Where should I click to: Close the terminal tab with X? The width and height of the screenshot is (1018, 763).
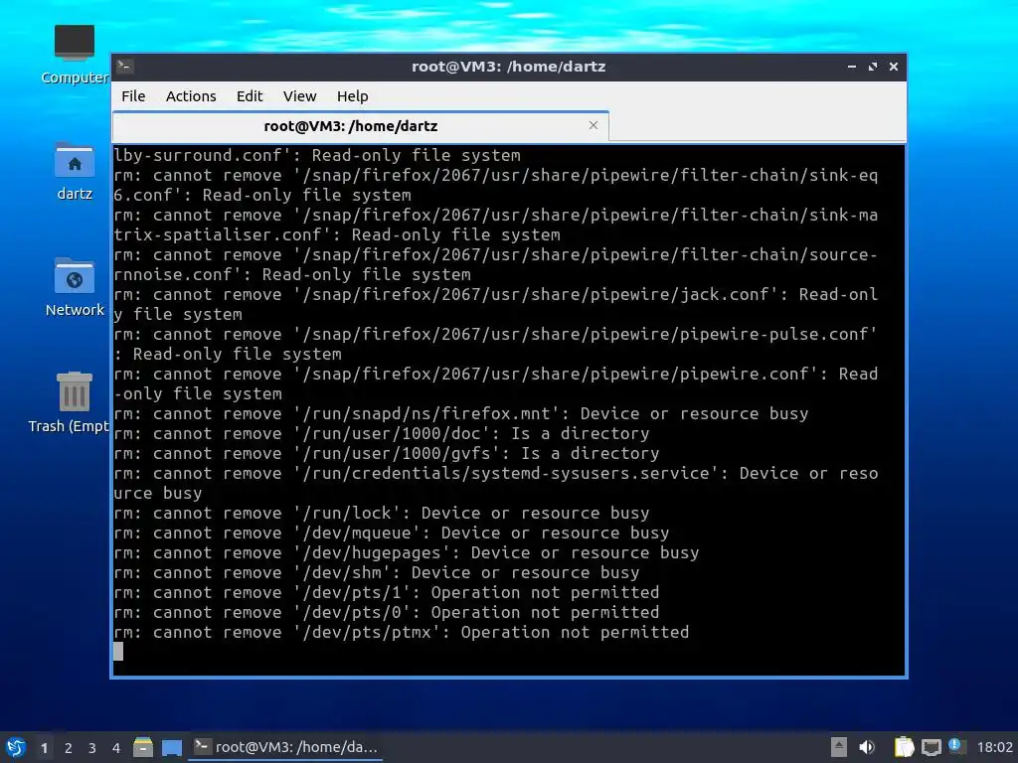(x=594, y=125)
